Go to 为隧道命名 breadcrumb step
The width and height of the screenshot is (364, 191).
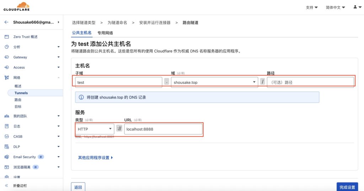(x=117, y=22)
